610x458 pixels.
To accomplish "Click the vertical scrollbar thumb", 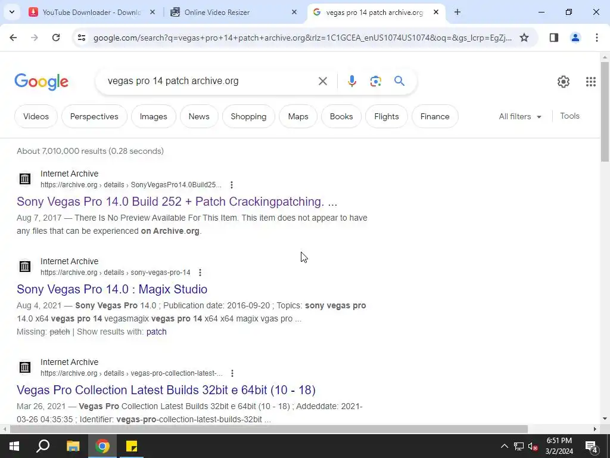I will click(605, 112).
